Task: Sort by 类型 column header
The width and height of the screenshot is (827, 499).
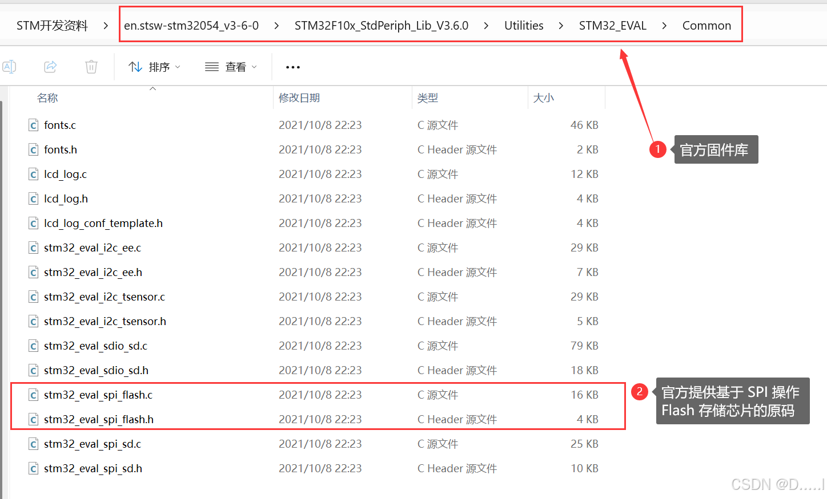Action: pos(428,98)
